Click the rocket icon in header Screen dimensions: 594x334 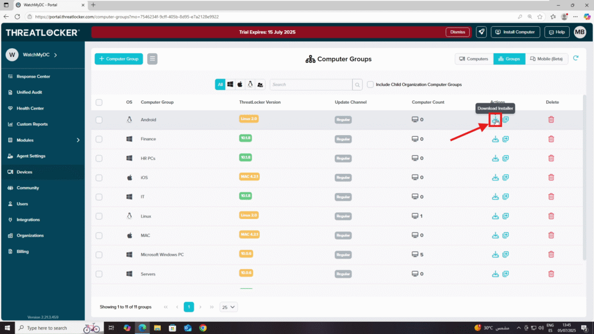pyautogui.click(x=481, y=32)
